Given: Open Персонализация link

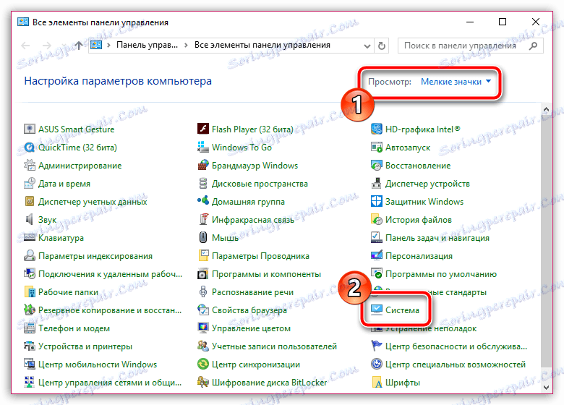Looking at the screenshot, I should pos(419,256).
